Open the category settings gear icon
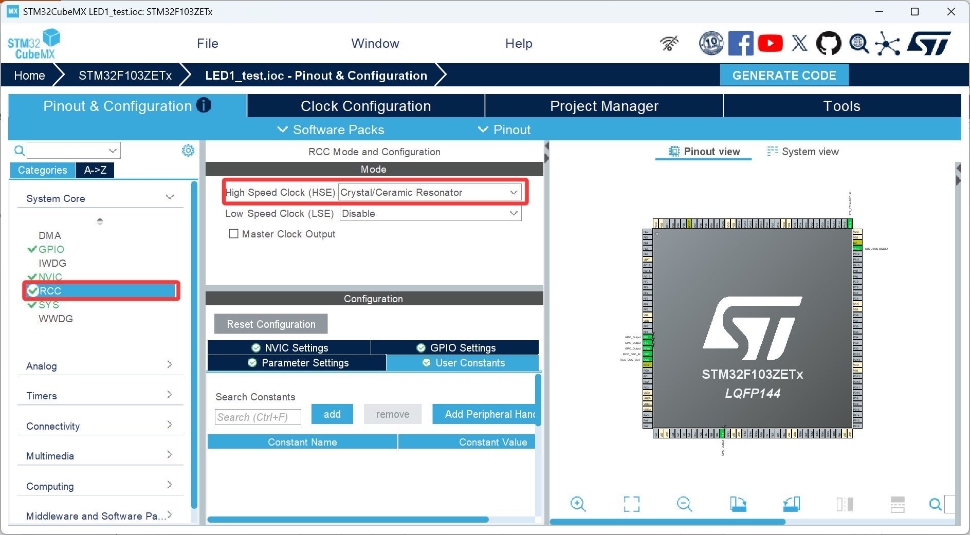The width and height of the screenshot is (970, 535). coord(188,151)
